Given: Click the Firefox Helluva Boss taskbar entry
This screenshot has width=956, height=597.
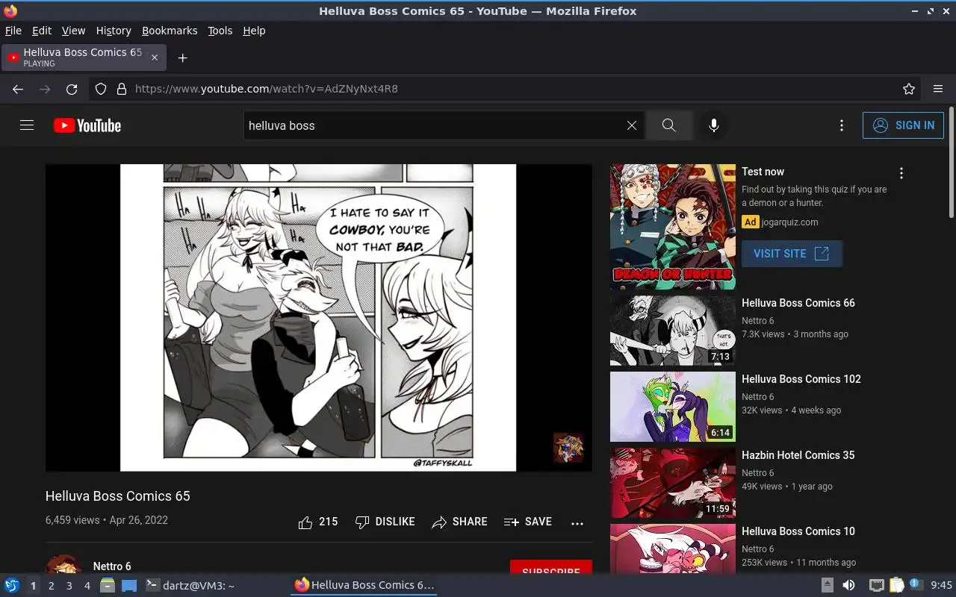Looking at the screenshot, I should pyautogui.click(x=364, y=585).
